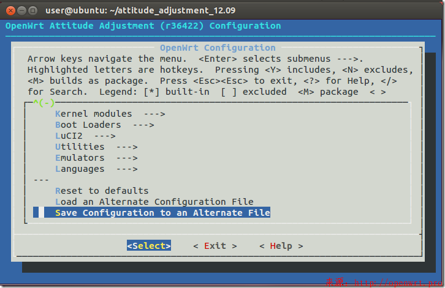
Task: Choose Load an Alternate Configuration File
Action: [154, 202]
